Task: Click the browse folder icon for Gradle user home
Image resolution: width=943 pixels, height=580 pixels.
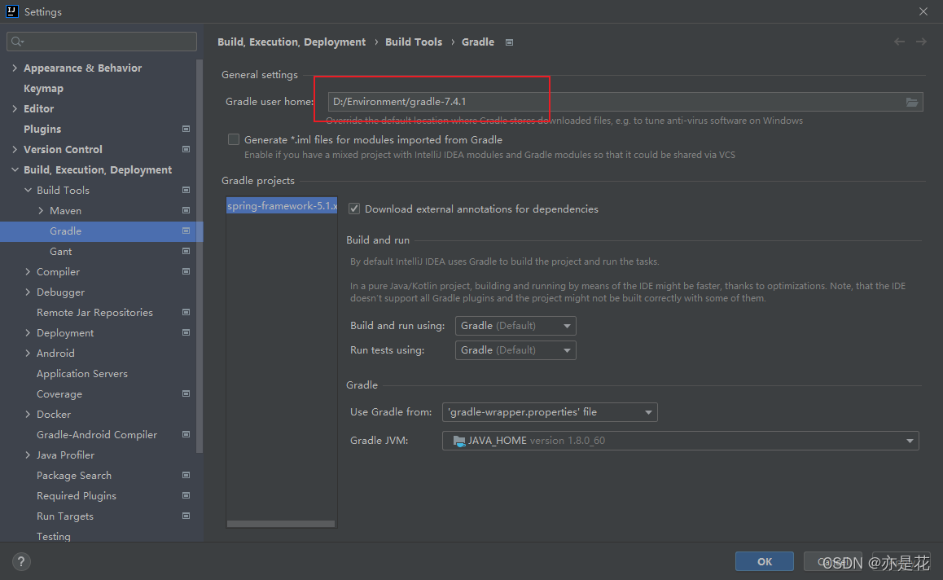Action: pos(912,103)
